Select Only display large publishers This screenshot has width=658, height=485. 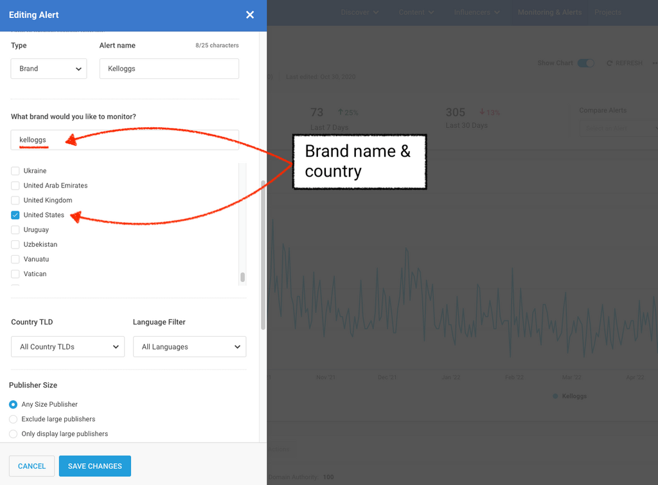click(x=13, y=434)
